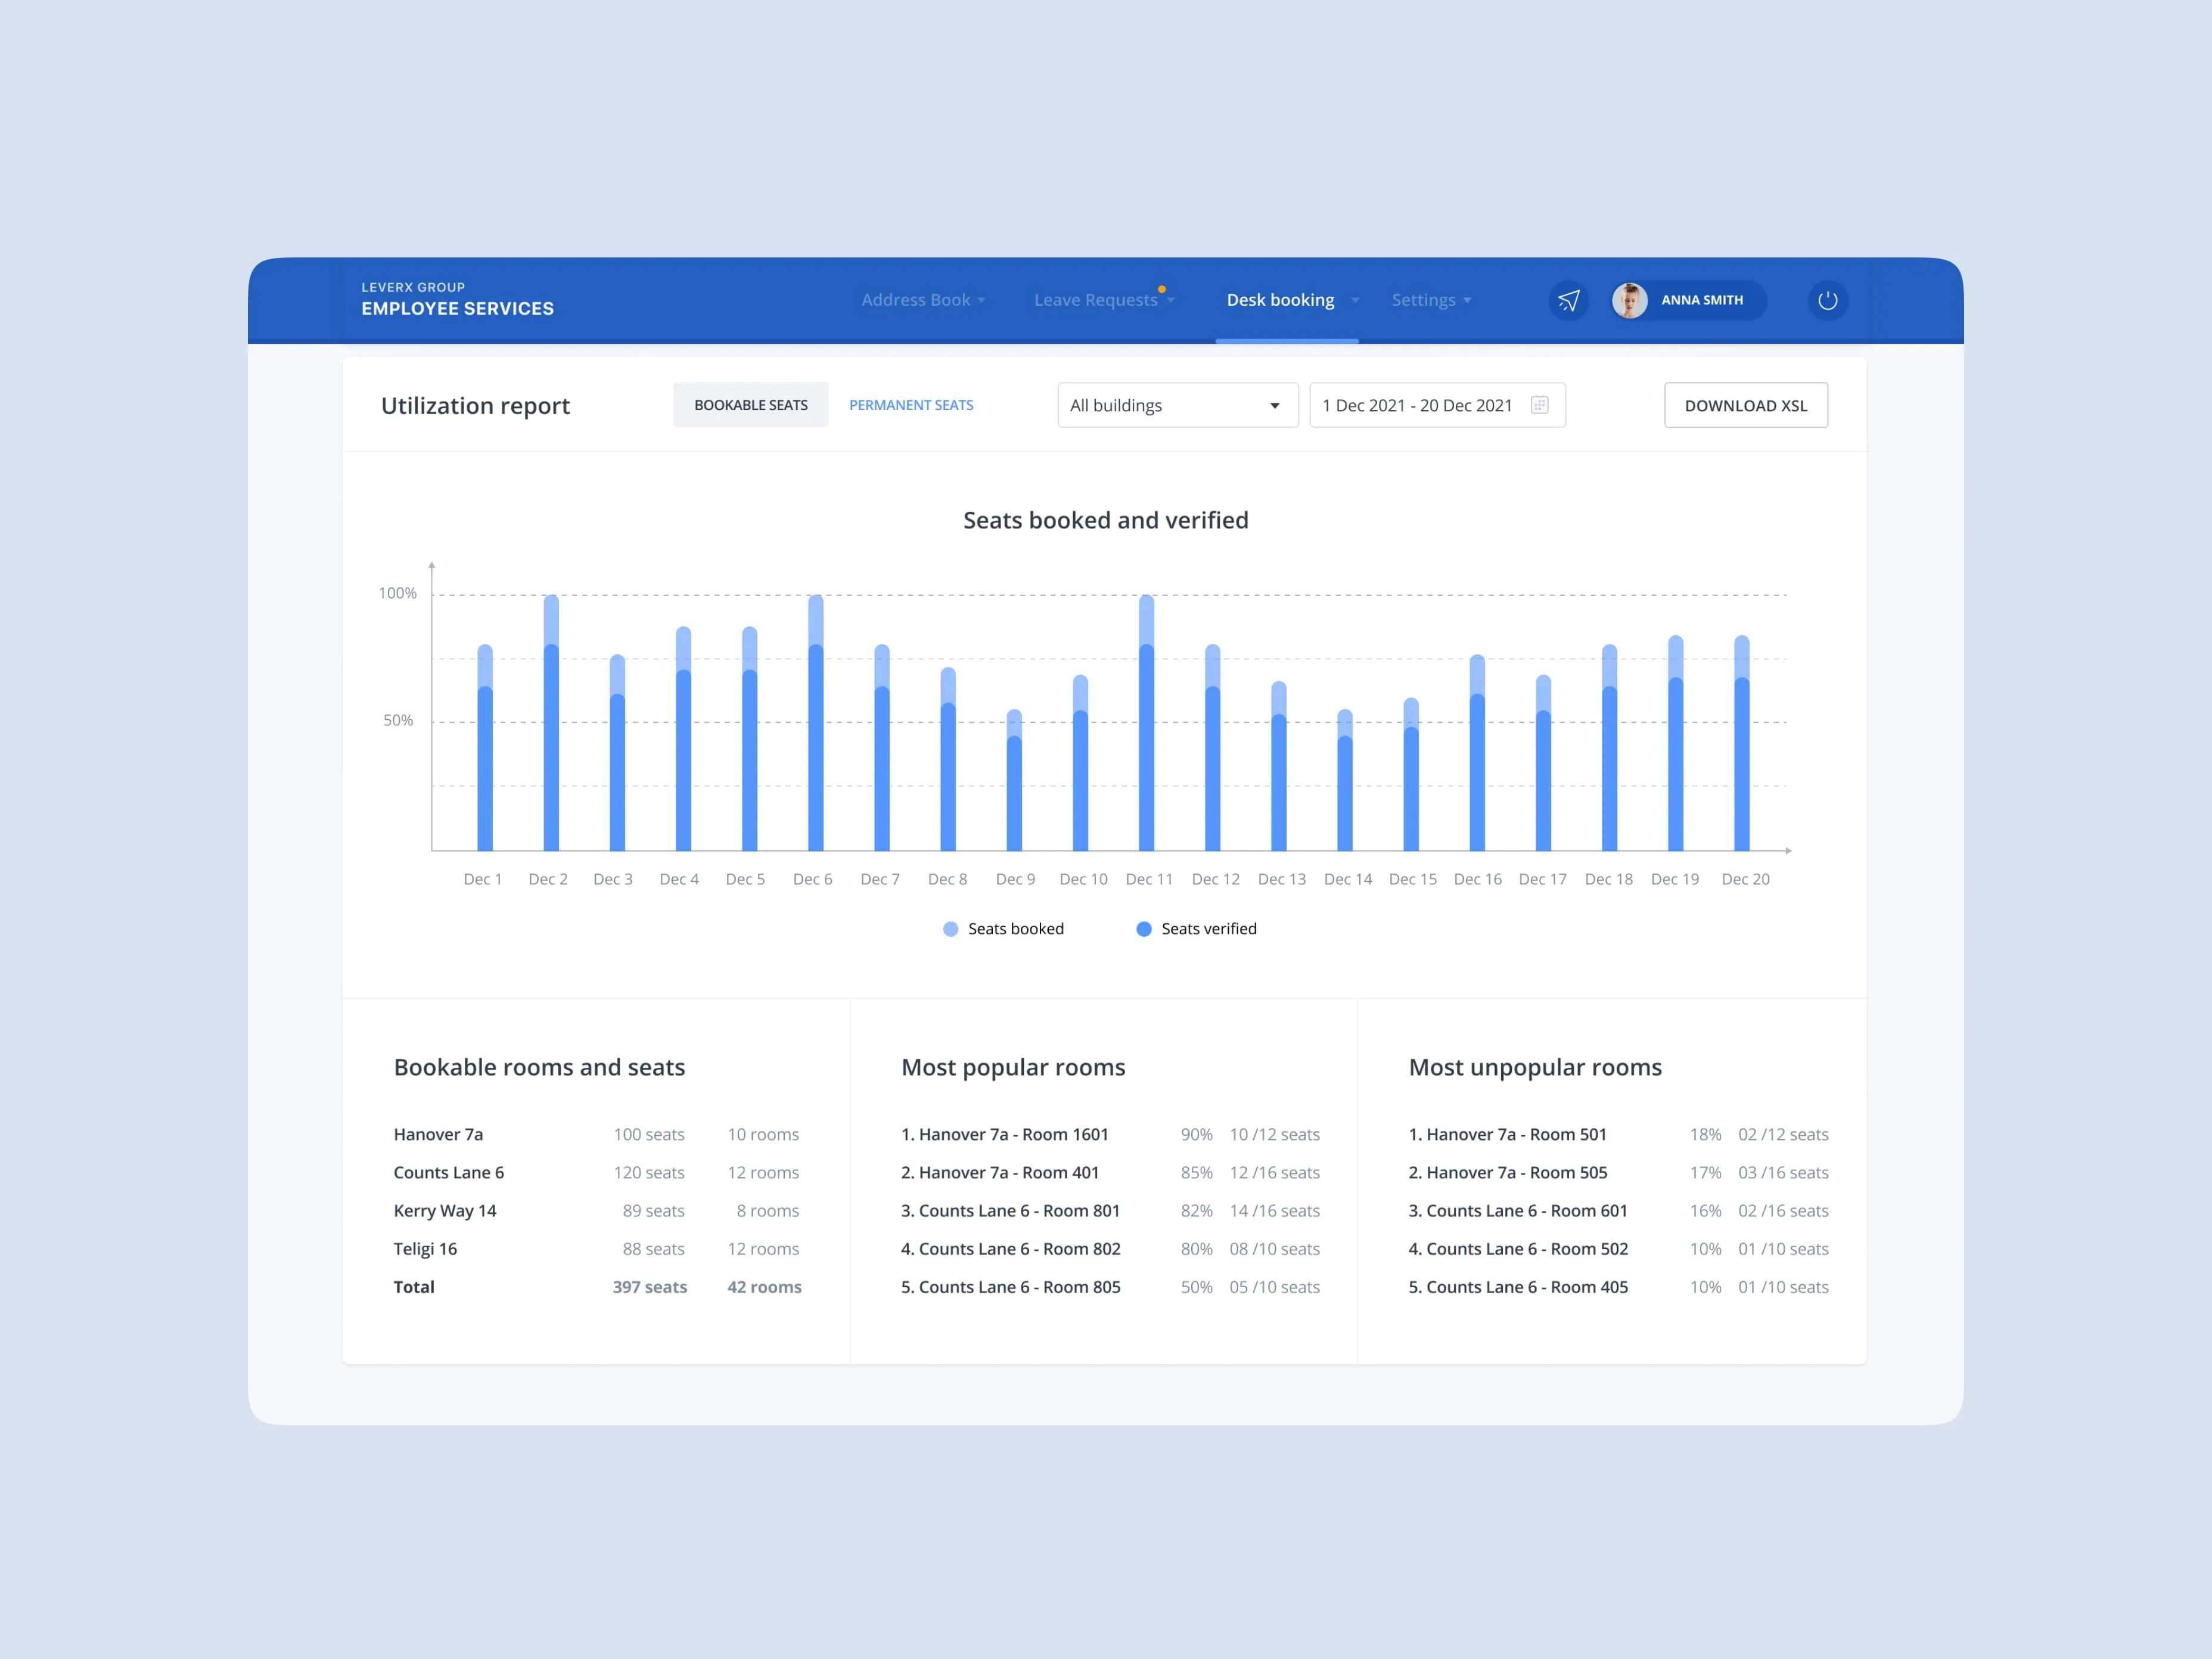Open the All buildings dropdown

1177,405
